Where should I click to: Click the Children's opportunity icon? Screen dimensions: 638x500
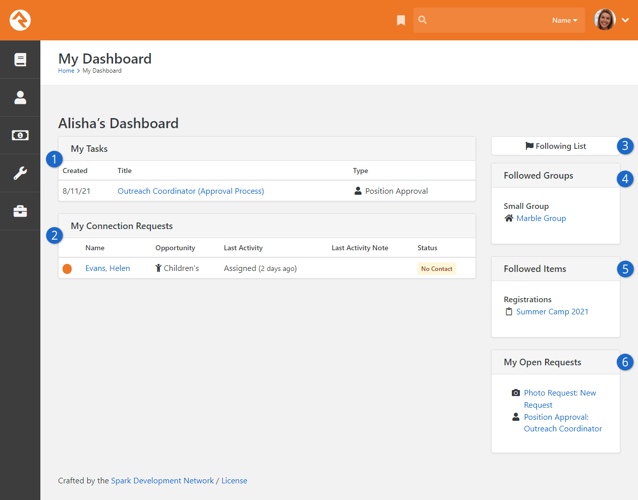(x=158, y=268)
